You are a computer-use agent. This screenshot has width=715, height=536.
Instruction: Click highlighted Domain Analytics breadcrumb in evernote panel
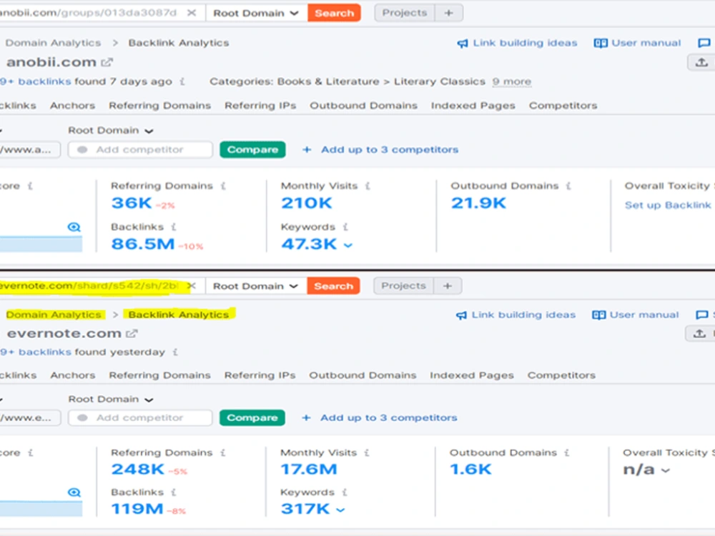54,314
